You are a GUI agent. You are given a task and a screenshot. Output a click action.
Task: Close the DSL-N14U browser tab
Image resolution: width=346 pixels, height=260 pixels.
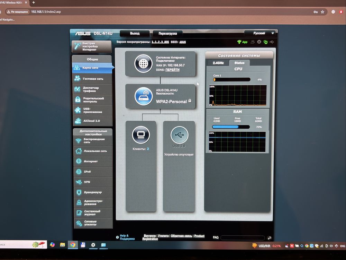coord(26,3)
